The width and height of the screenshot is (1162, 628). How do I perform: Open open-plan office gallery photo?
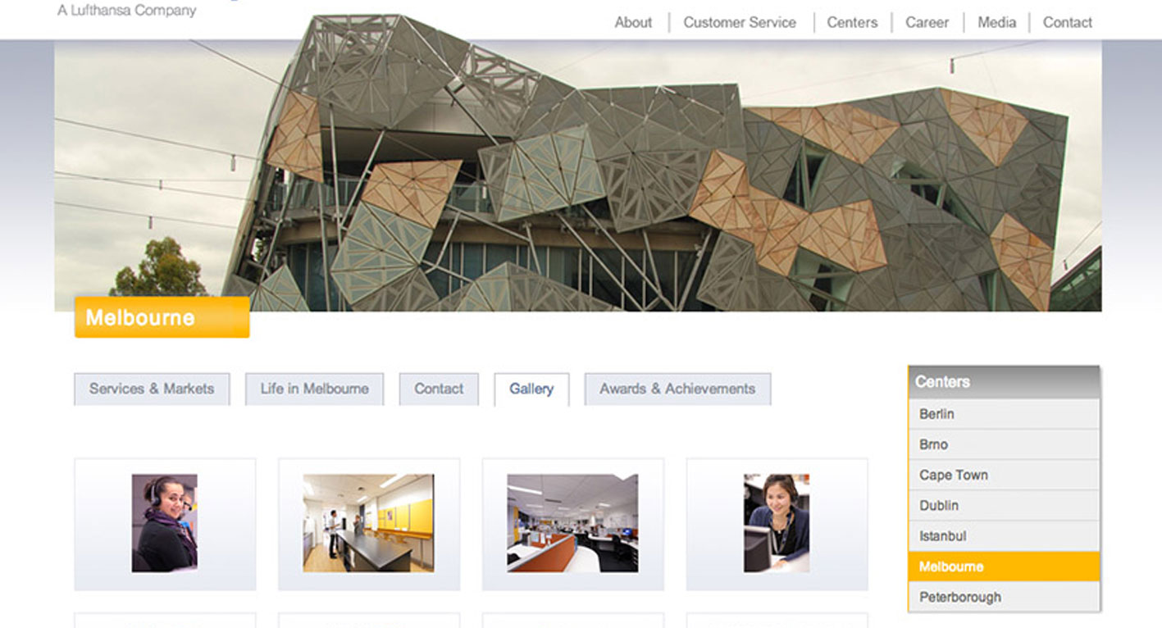572,523
